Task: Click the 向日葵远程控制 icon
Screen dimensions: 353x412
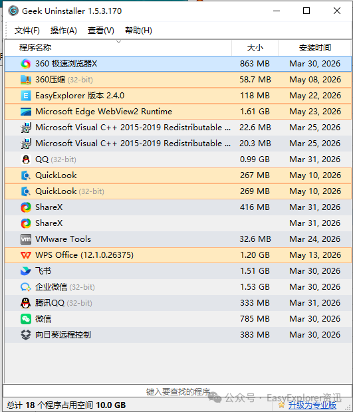Action: [26, 335]
